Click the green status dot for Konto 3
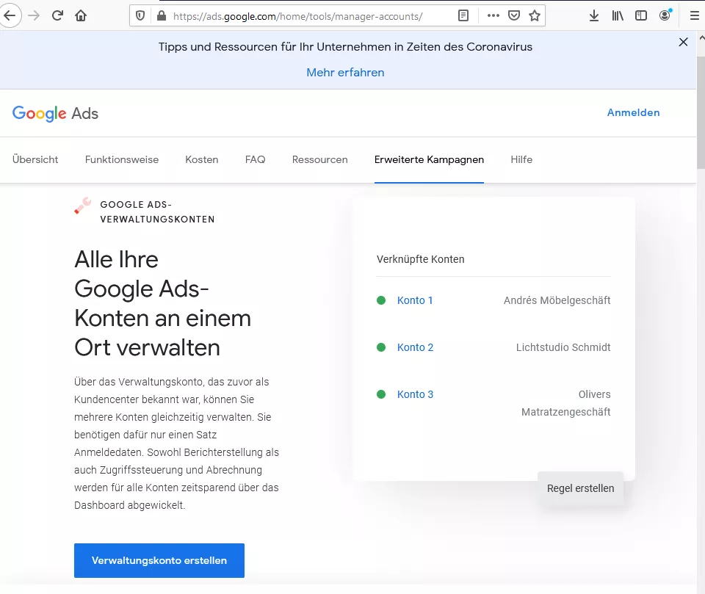 coord(381,394)
